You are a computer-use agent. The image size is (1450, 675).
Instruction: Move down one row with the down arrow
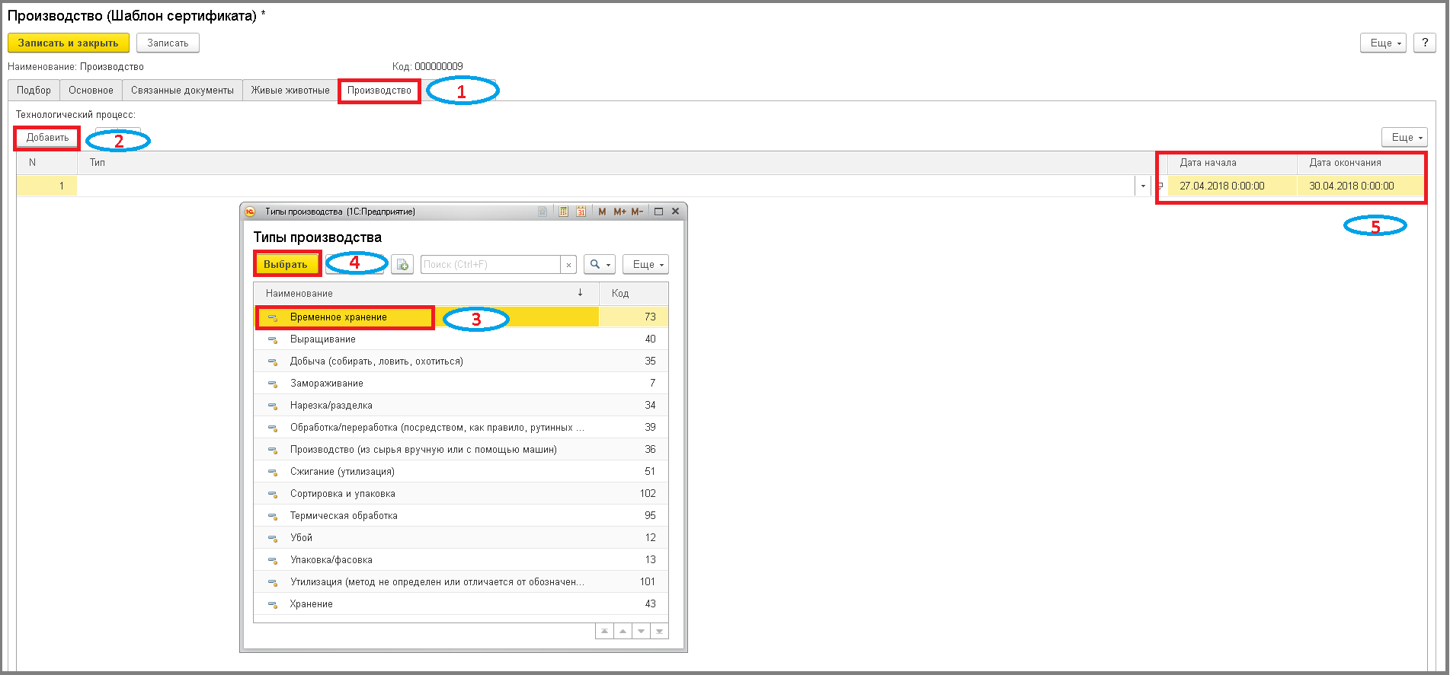pyautogui.click(x=641, y=631)
